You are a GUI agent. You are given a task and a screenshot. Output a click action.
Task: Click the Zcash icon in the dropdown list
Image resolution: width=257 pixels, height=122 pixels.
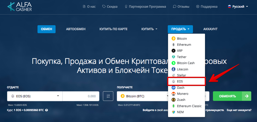(174, 100)
